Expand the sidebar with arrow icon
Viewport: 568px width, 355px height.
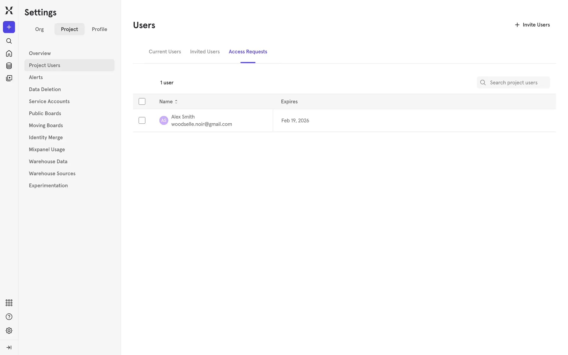pos(9,347)
